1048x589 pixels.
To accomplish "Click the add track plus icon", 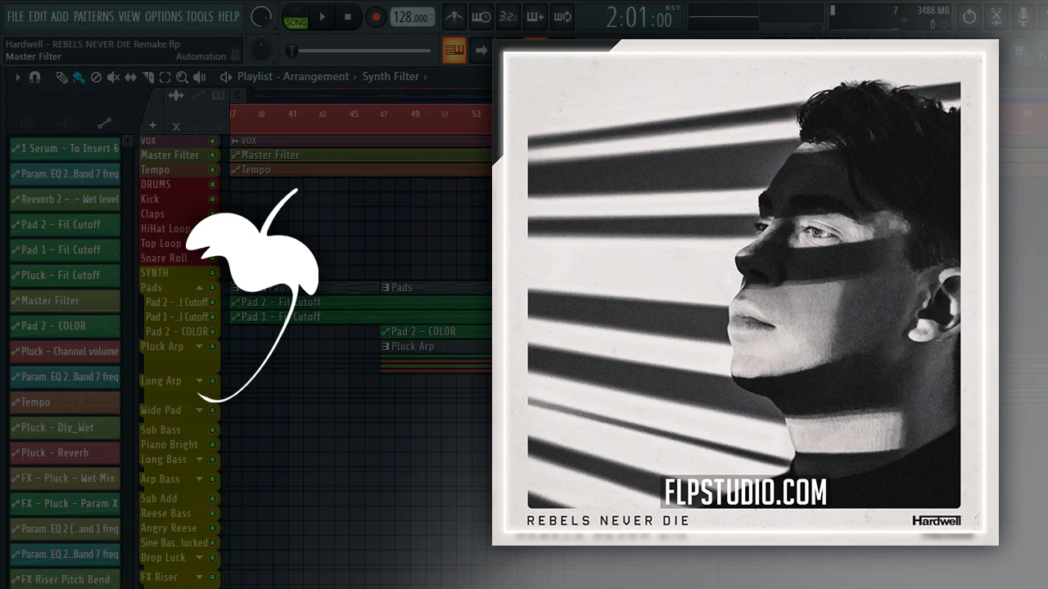I will [152, 126].
